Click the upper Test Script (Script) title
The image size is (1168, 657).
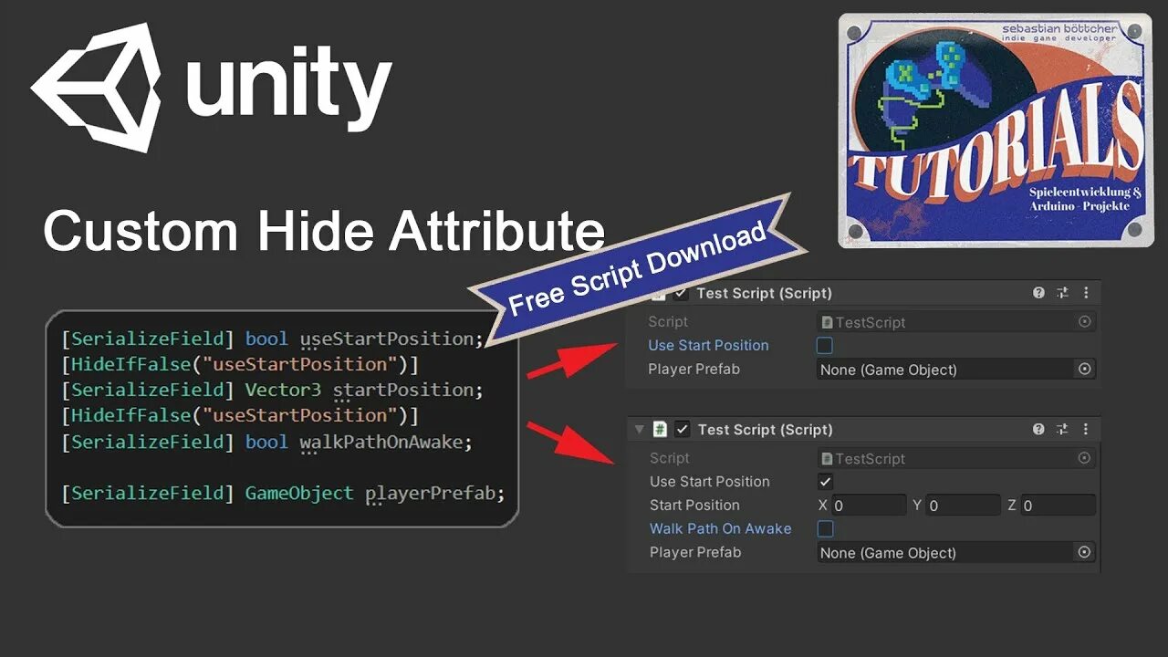click(x=764, y=293)
